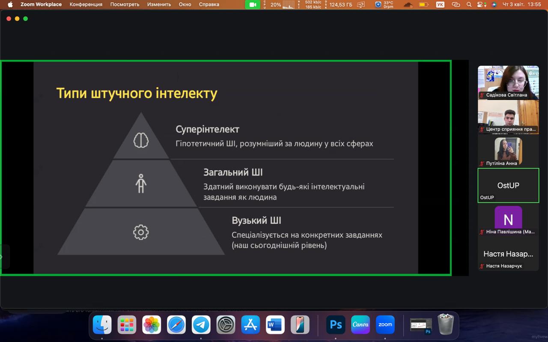Switch the УК keyboard input language

[x=440, y=5]
